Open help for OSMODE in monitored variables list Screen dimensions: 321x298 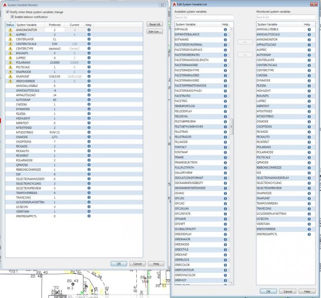click(x=309, y=121)
